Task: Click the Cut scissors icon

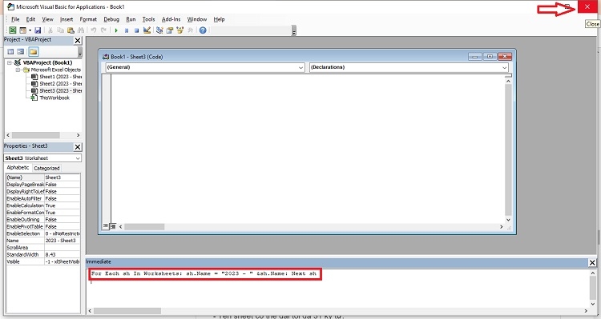Action: [50, 30]
